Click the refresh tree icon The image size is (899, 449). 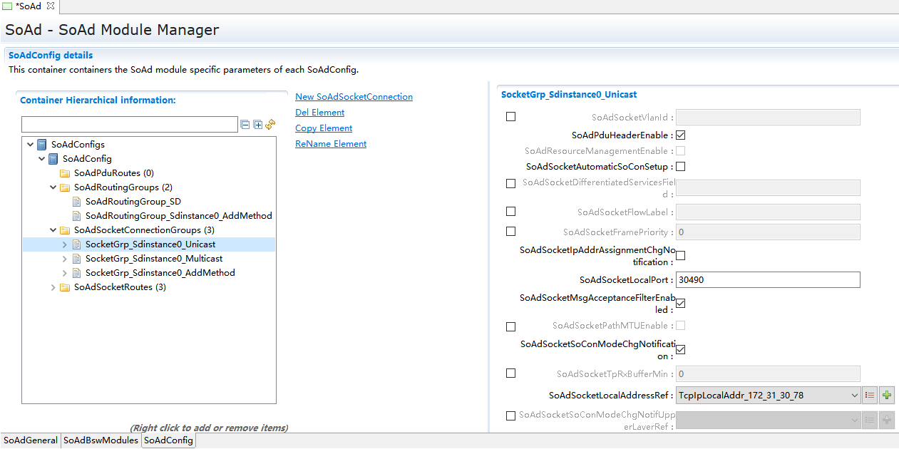click(270, 125)
